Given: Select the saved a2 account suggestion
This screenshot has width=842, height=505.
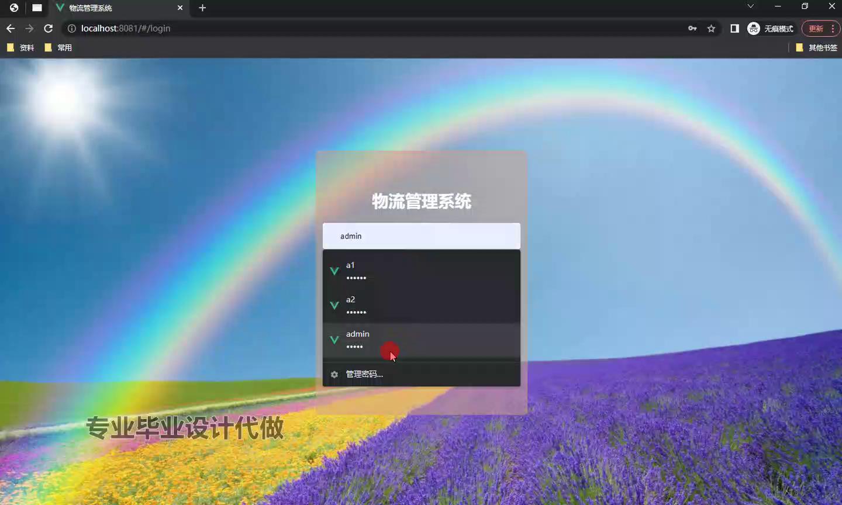Looking at the screenshot, I should (421, 306).
